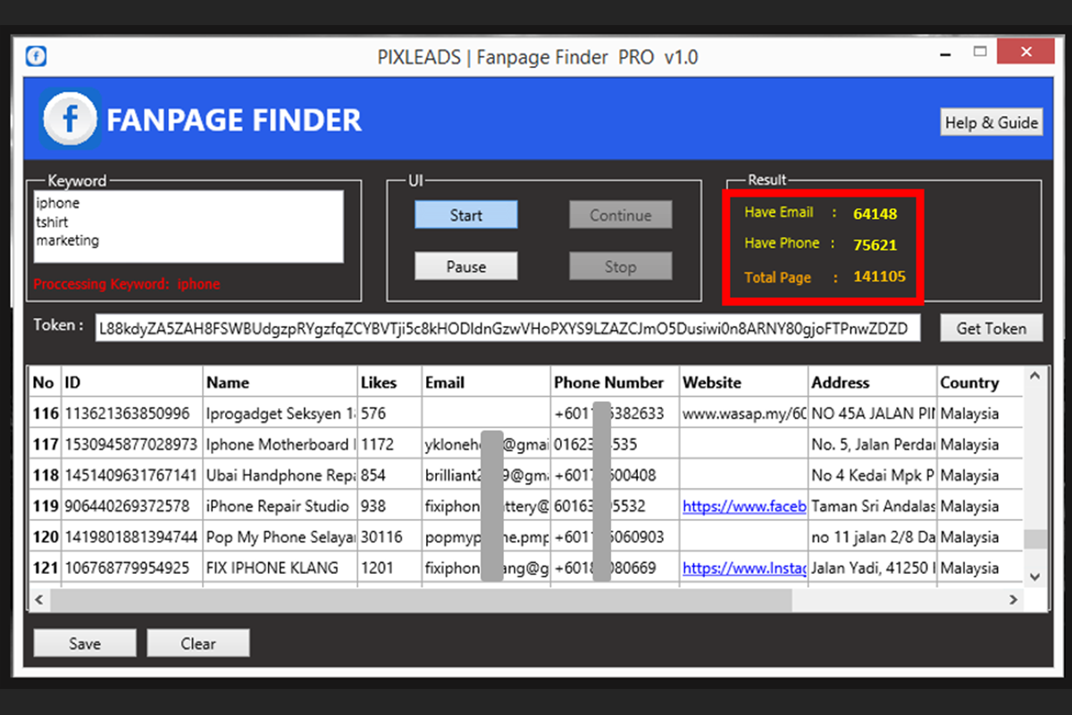Click the horizontal scrollbar left arrow

[38, 599]
